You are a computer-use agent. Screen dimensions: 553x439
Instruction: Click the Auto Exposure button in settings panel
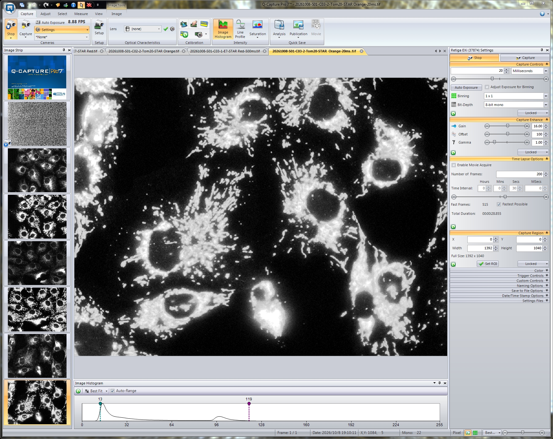466,87
